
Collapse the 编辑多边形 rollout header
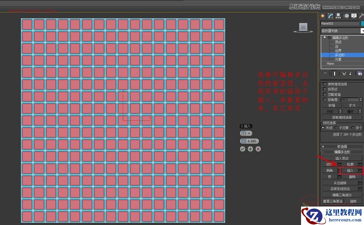(342, 152)
